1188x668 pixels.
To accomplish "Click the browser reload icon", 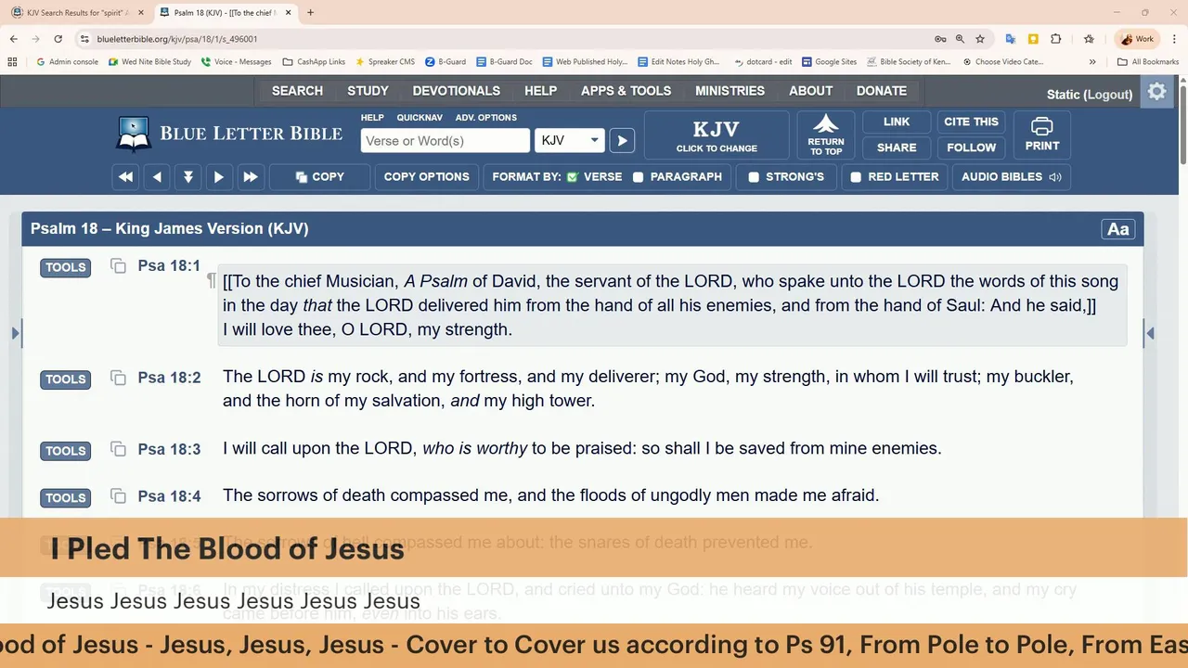I will (58, 39).
